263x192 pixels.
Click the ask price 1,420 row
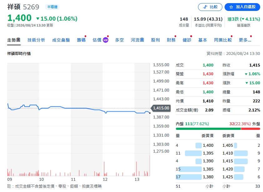click(241, 169)
